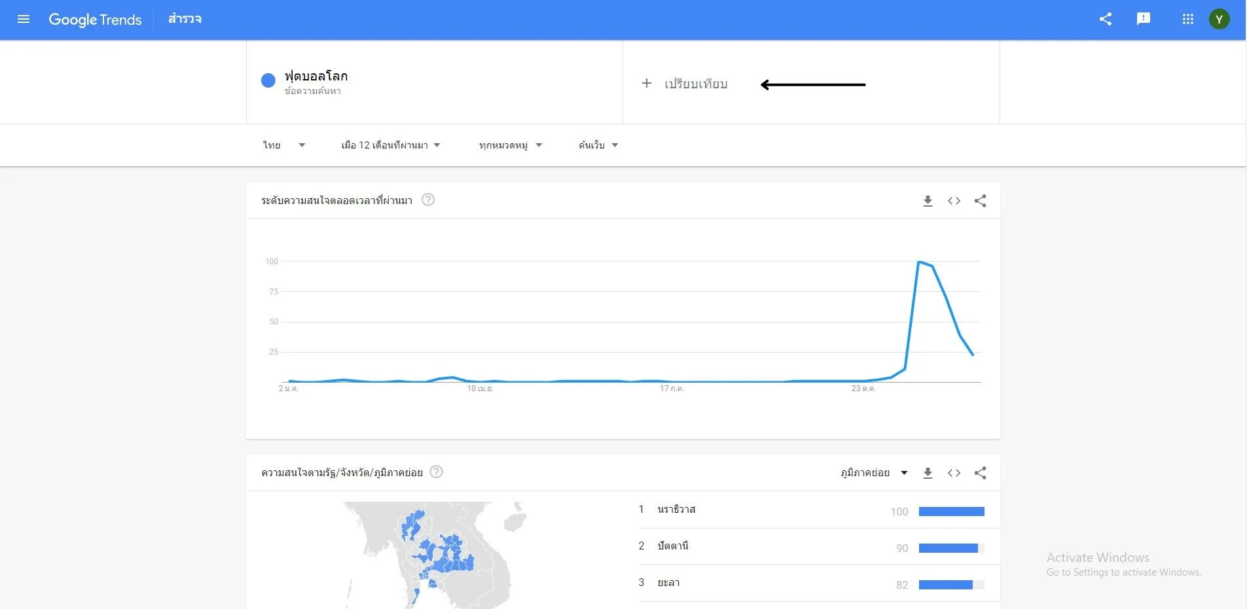Download the interest over time chart data
Image resolution: width=1247 pixels, height=609 pixels.
(x=928, y=201)
